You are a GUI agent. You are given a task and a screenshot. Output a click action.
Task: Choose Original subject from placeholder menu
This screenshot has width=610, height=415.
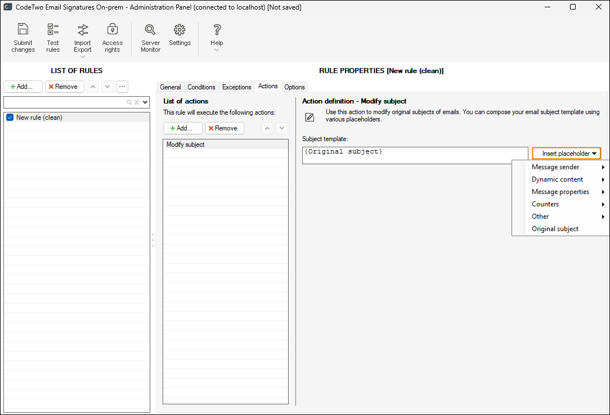coord(555,229)
